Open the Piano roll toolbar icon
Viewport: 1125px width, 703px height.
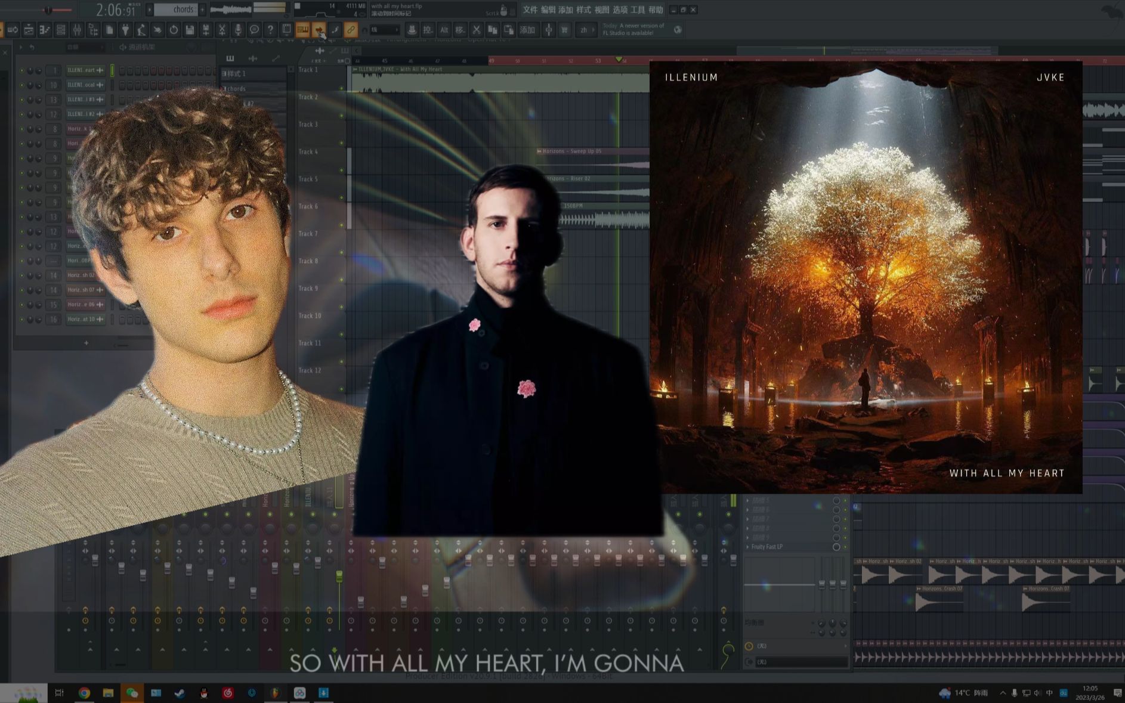coord(45,30)
